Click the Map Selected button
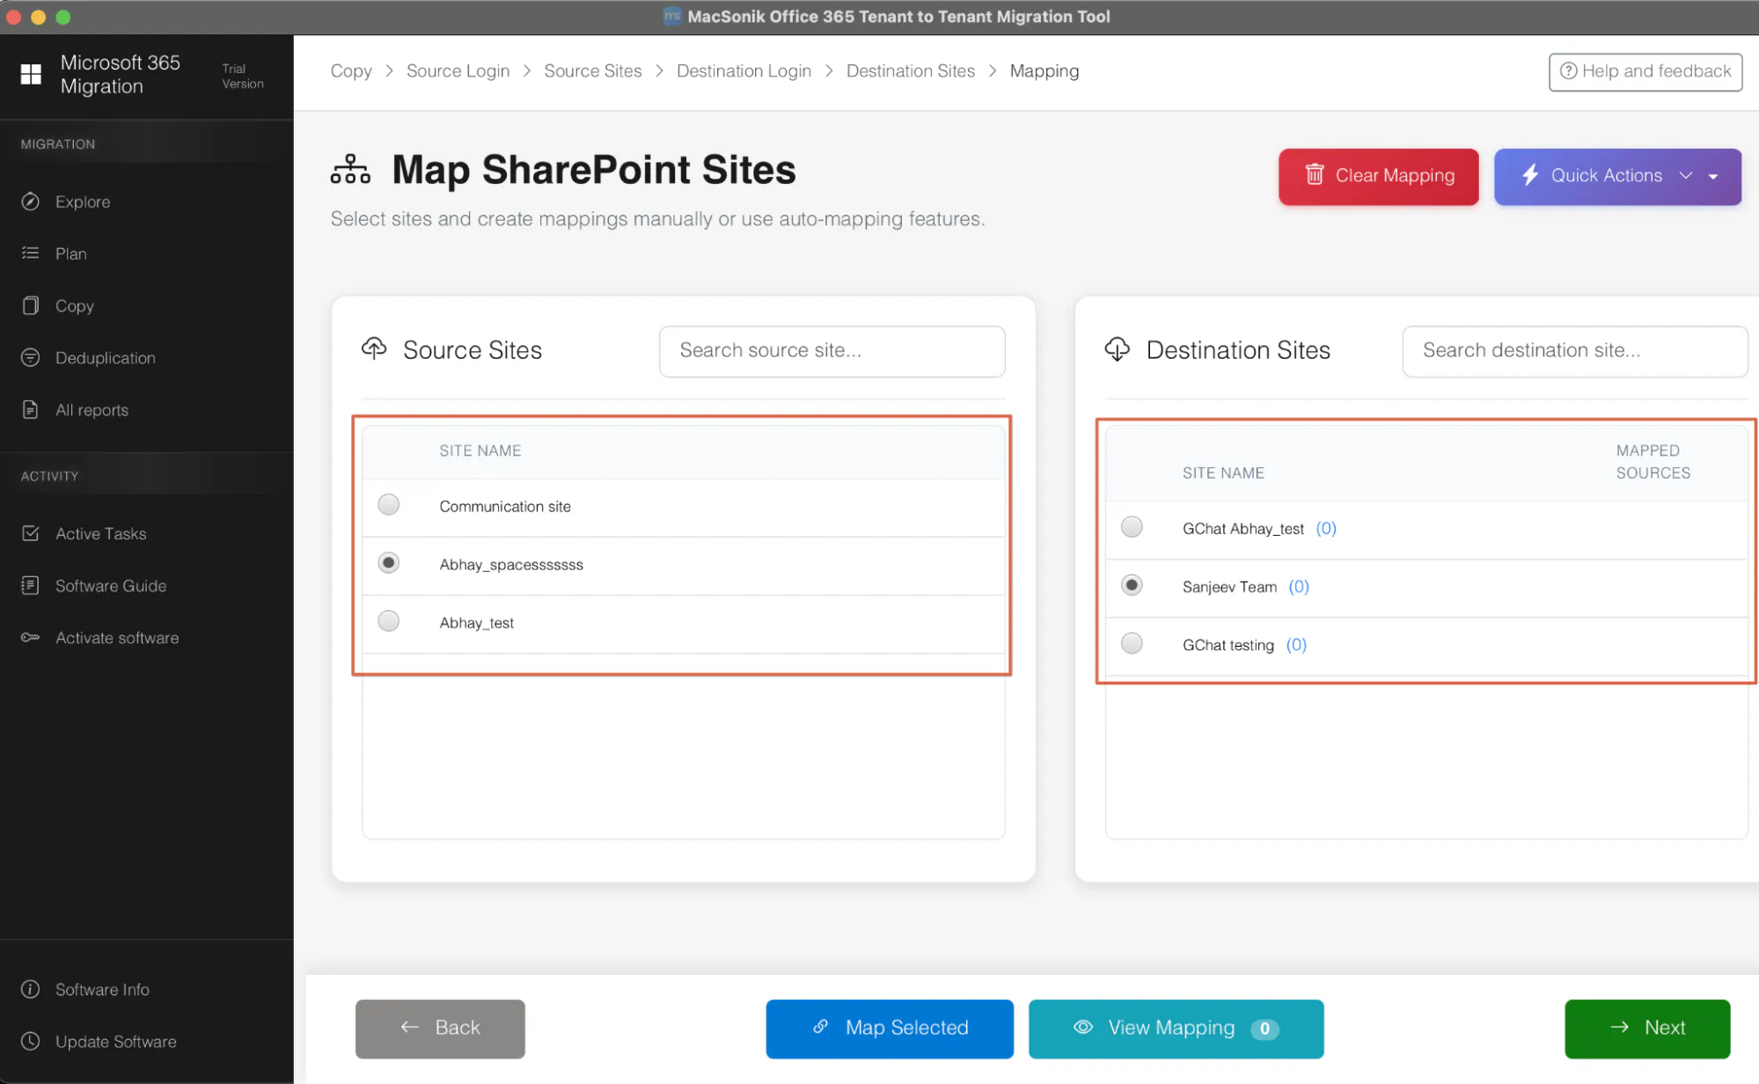1759x1084 pixels. click(889, 1028)
